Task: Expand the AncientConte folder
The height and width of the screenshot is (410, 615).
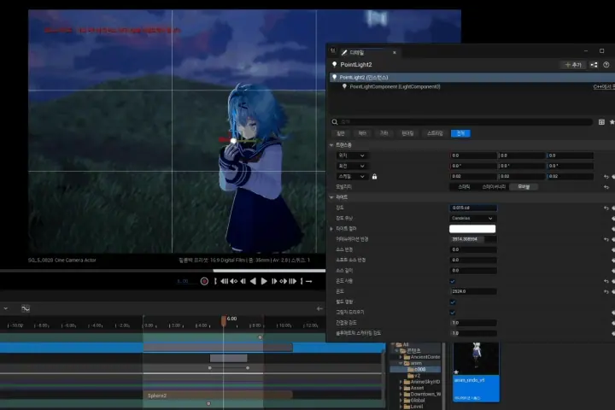Action: pyautogui.click(x=401, y=357)
